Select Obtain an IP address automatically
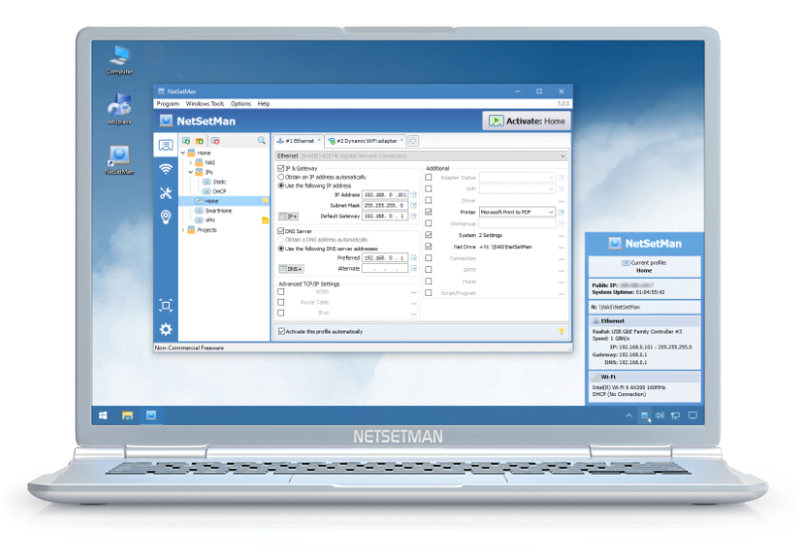The height and width of the screenshot is (546, 795). (x=281, y=178)
